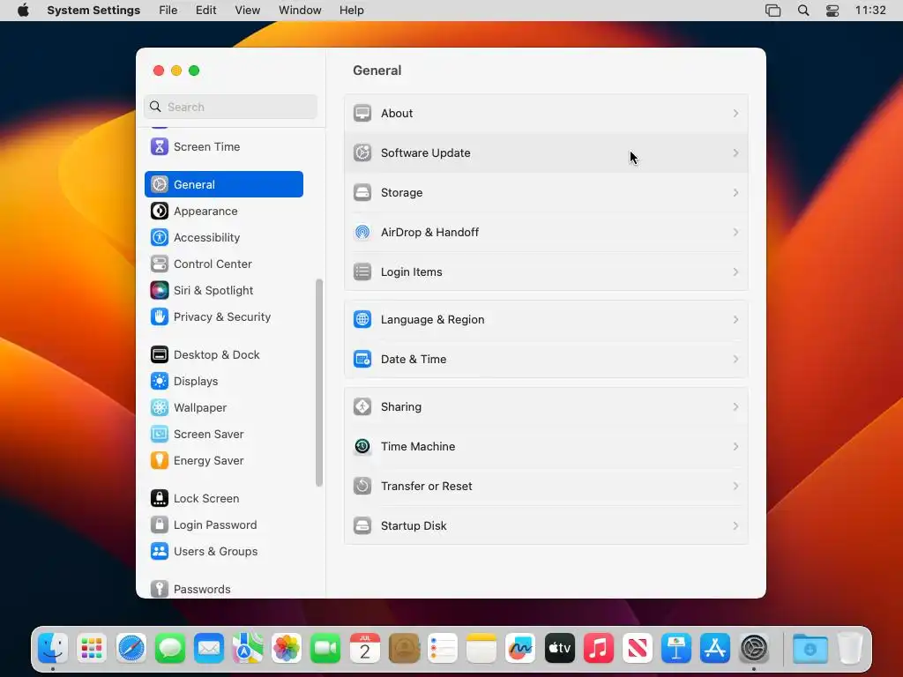Click the Time Machine row label
Viewport: 903px width, 677px height.
point(418,447)
